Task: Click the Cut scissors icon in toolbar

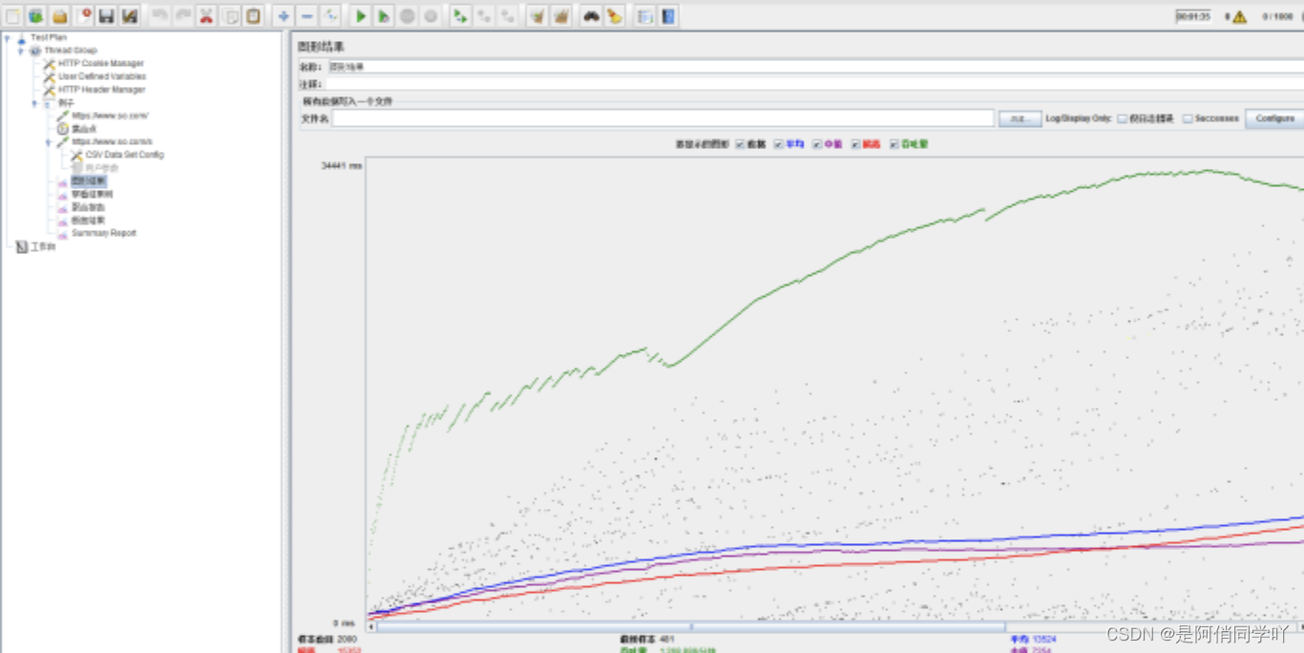Action: pos(206,16)
